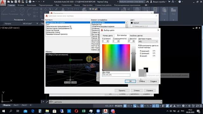Click the New drawing icon in quick access toolbar

pos(9,2)
